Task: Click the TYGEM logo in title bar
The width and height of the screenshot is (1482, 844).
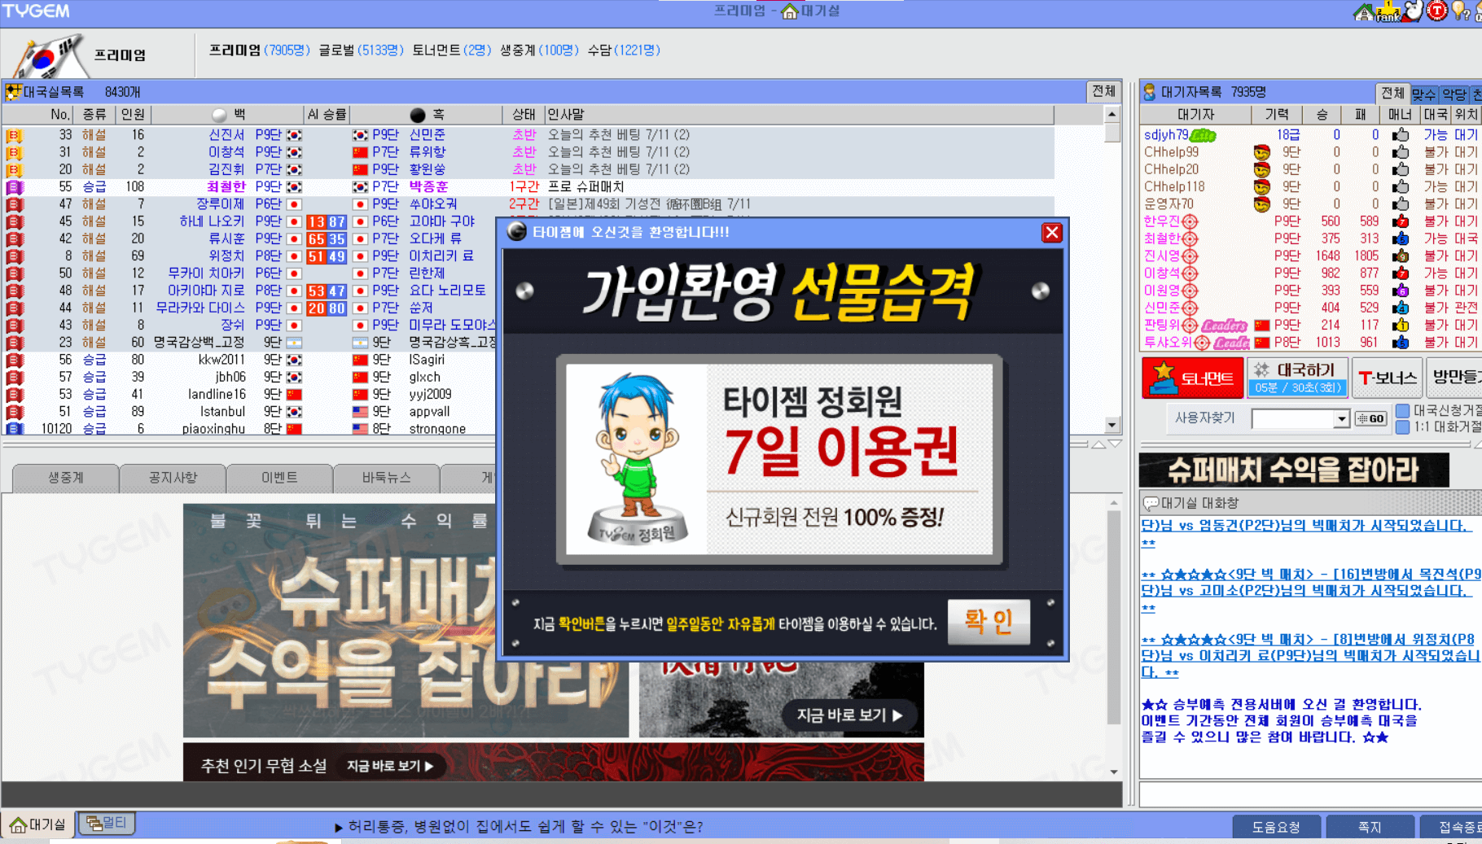Action: [x=37, y=11]
